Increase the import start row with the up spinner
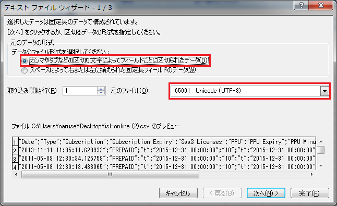This screenshot has width=337, height=206. 101,89
